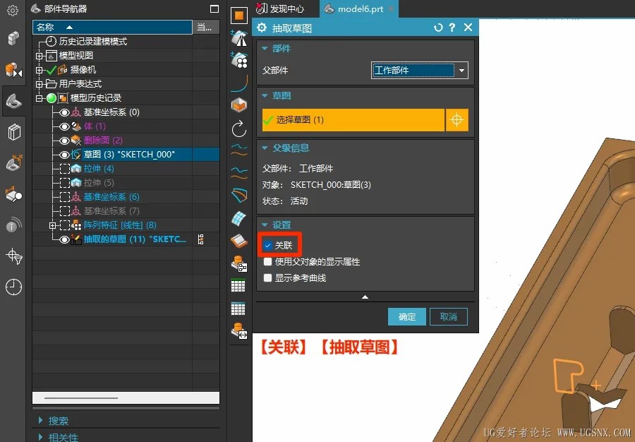The image size is (635, 442).
Task: Select the Part Navigator sidebar icon
Action: (13, 101)
